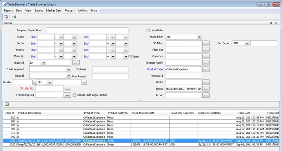Click the Product Type browse button
The width and height of the screenshot is (282, 151).
tap(206, 69)
